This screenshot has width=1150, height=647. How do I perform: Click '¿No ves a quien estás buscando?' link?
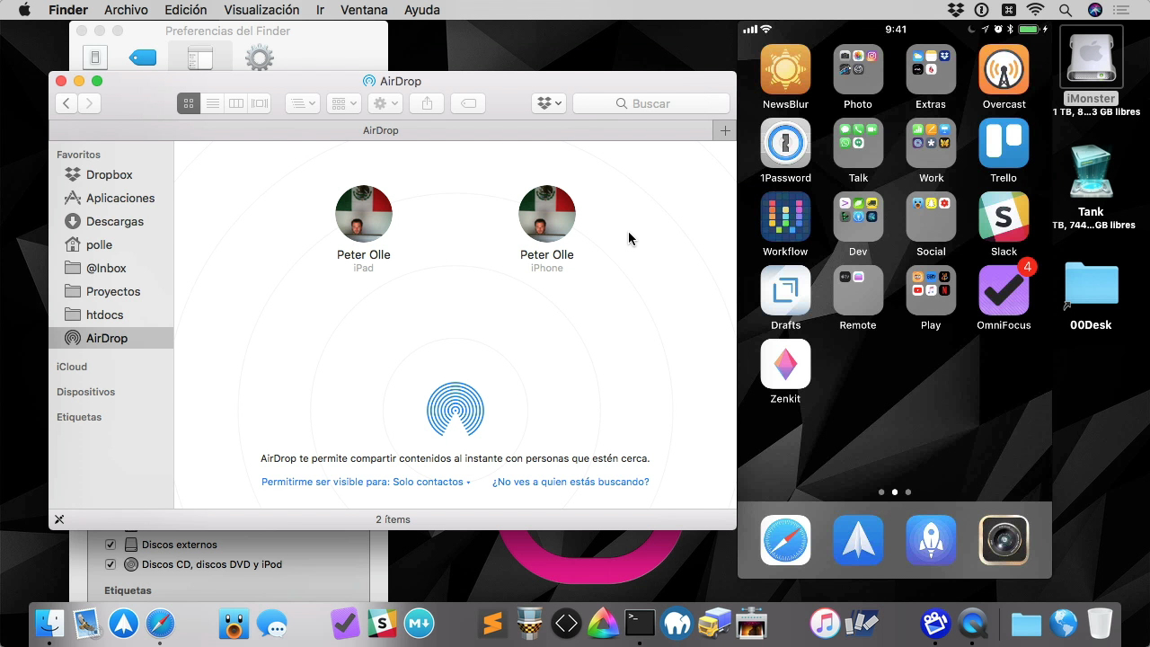571,482
